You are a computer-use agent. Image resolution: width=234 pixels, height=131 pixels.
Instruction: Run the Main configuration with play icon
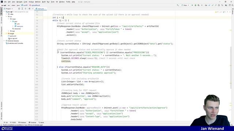tap(192, 5)
